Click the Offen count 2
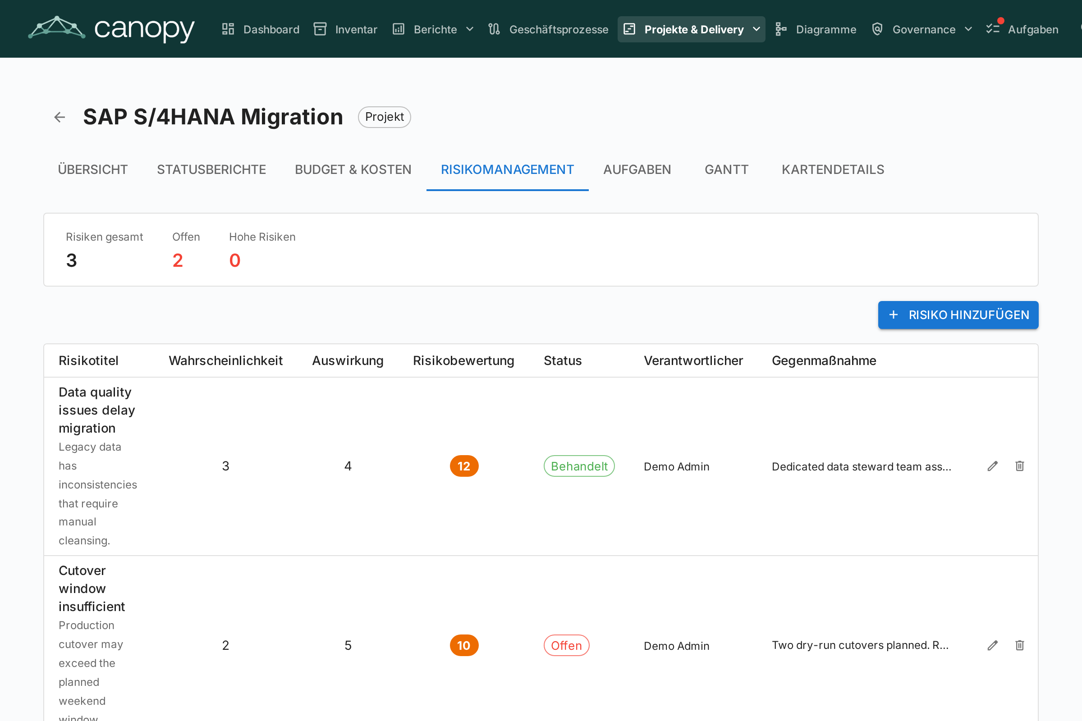This screenshot has width=1082, height=721. pos(178,261)
